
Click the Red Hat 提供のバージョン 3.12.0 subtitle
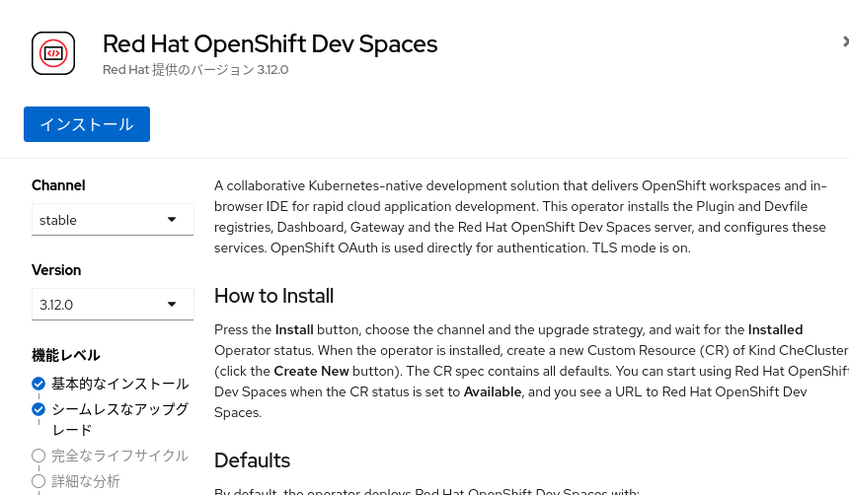(195, 70)
